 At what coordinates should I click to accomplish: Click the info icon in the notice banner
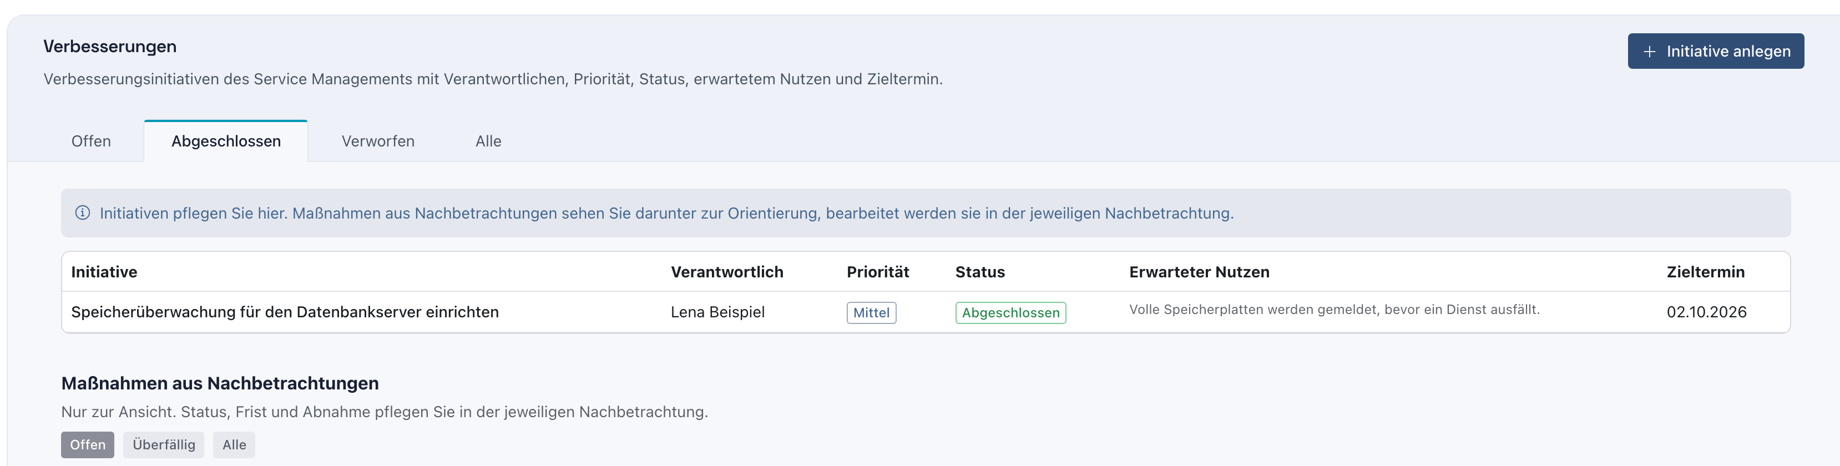(x=83, y=212)
